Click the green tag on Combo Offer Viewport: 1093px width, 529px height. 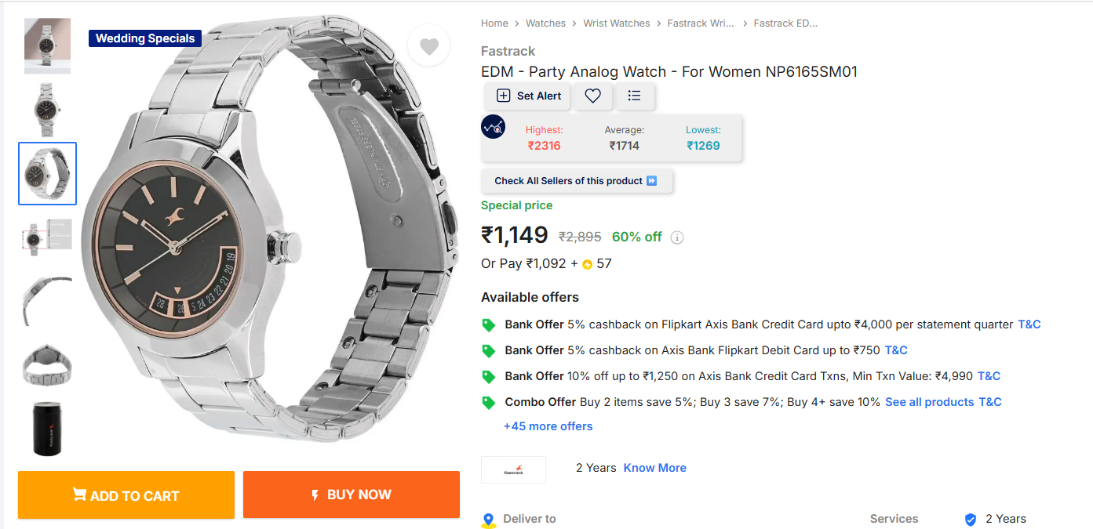pyautogui.click(x=489, y=403)
